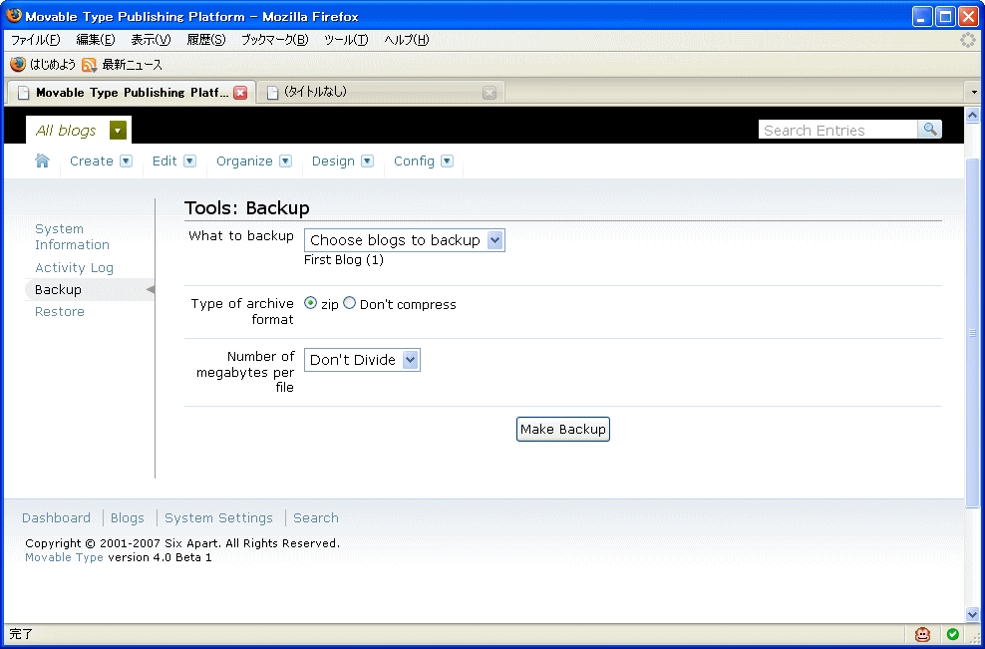The width and height of the screenshot is (985, 649).
Task: Open the All blogs selector dropdown arrow
Action: 118,130
